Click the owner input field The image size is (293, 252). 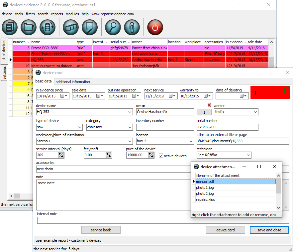pos(165,112)
